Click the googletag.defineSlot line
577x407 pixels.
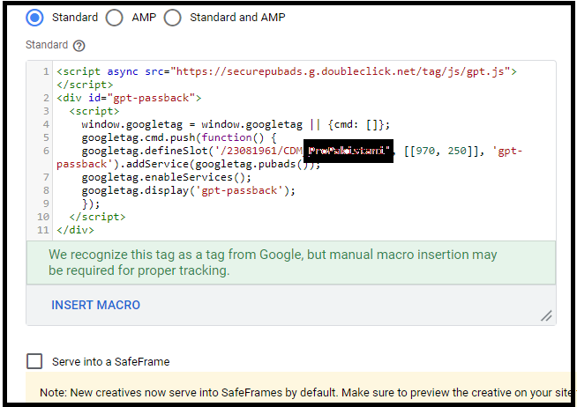pos(302,151)
